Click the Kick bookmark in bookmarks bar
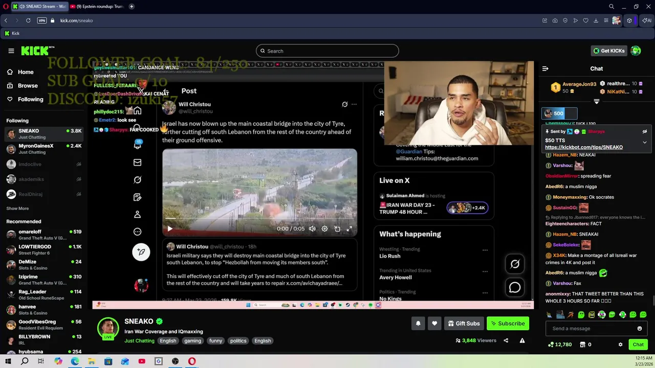This screenshot has width=655, height=368. (12, 33)
